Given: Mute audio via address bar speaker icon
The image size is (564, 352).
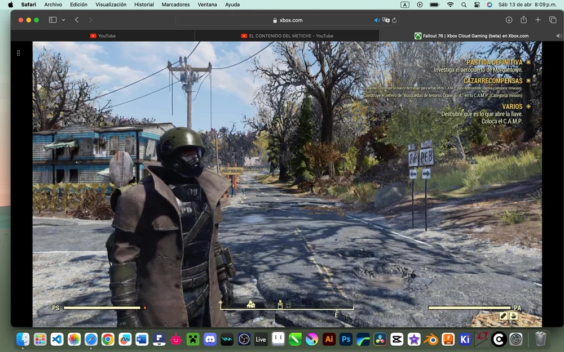Looking at the screenshot, I should coord(377,20).
